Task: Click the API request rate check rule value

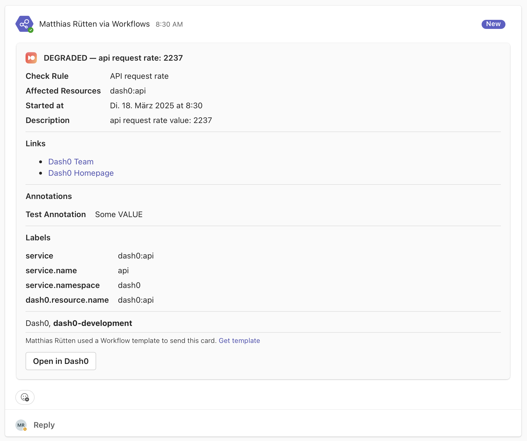Action: point(139,76)
